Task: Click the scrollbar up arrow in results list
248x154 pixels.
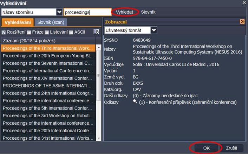Action: (x=99, y=47)
